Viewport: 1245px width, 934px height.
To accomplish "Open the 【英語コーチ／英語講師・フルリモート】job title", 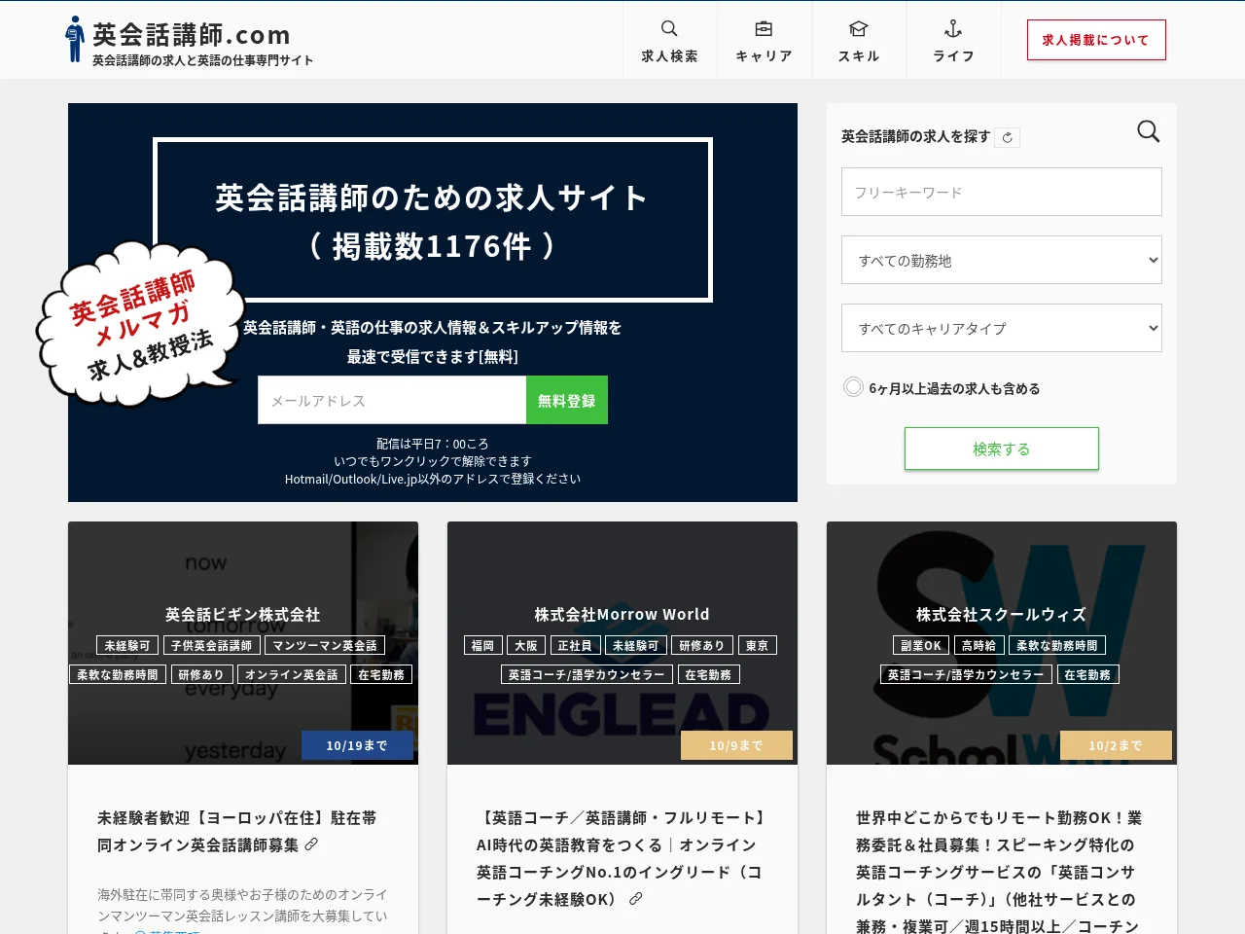I will (622, 858).
